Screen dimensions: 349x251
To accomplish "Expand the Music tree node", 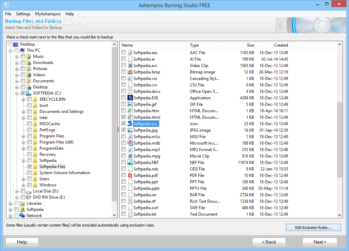I will click(x=17, y=57).
